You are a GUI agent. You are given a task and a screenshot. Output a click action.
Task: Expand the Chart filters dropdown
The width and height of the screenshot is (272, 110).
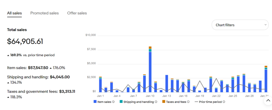240,25
